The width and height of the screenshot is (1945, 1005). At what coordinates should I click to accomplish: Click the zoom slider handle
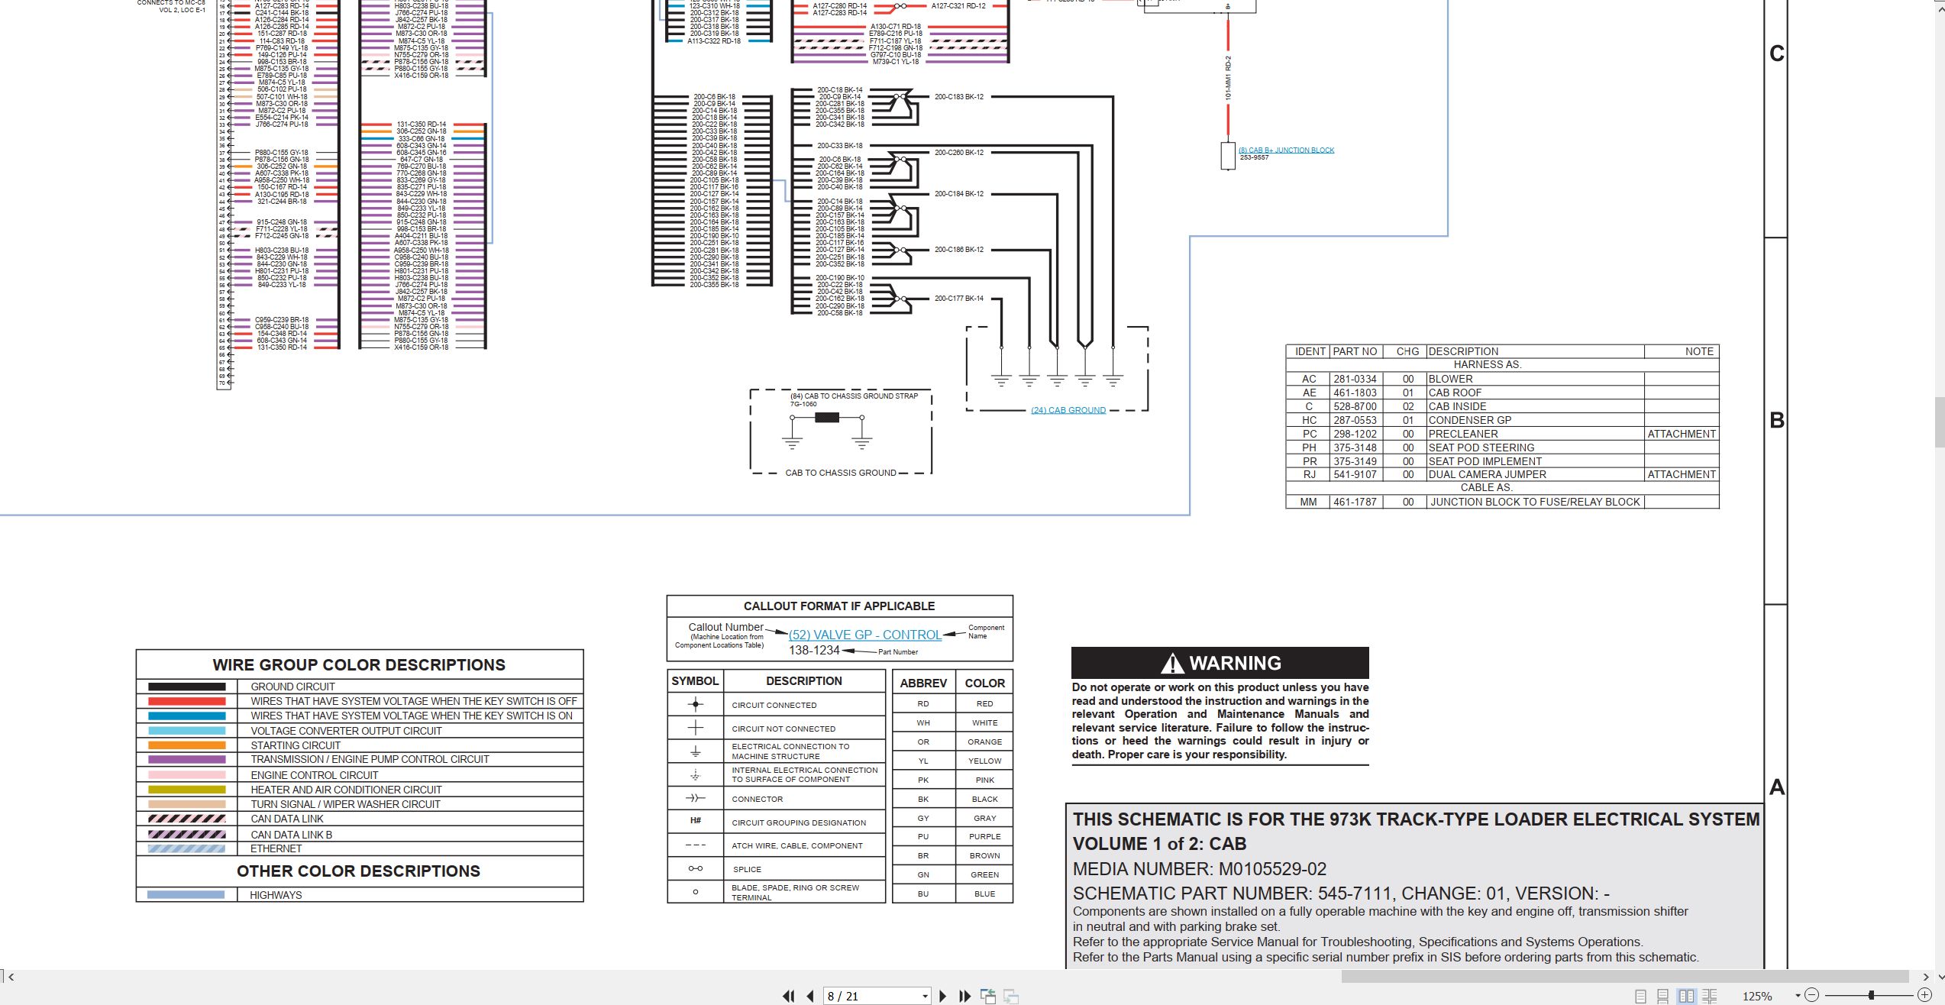click(x=1871, y=995)
